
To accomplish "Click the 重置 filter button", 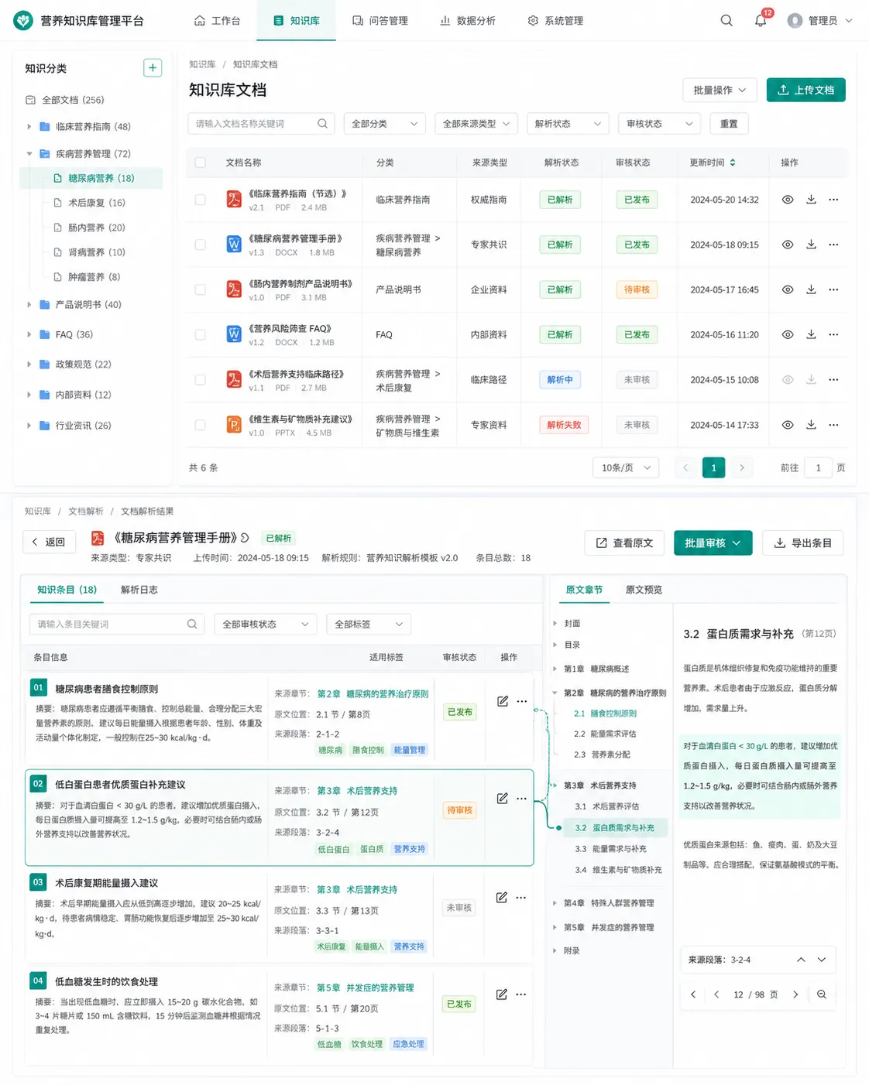I will [x=729, y=124].
